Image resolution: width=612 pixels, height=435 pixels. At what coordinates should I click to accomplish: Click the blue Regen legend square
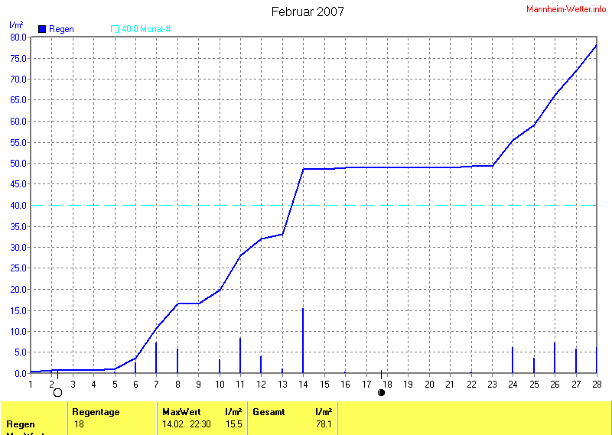[42, 29]
